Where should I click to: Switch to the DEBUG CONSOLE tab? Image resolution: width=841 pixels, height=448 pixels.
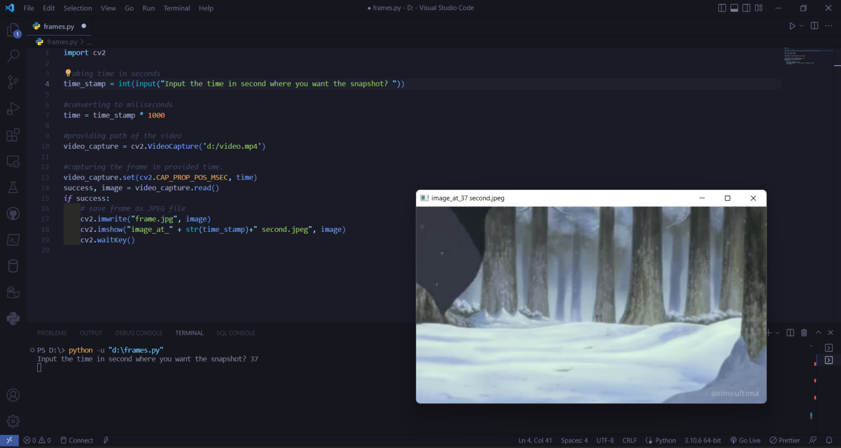coord(139,333)
